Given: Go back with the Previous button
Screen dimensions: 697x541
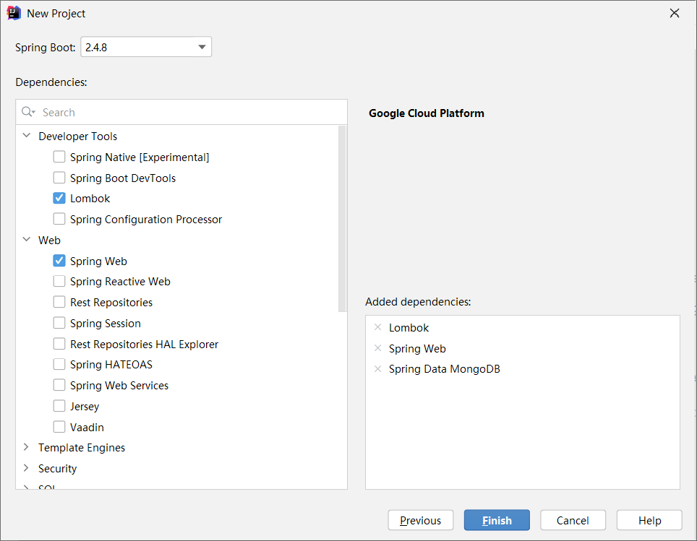Looking at the screenshot, I should point(421,520).
